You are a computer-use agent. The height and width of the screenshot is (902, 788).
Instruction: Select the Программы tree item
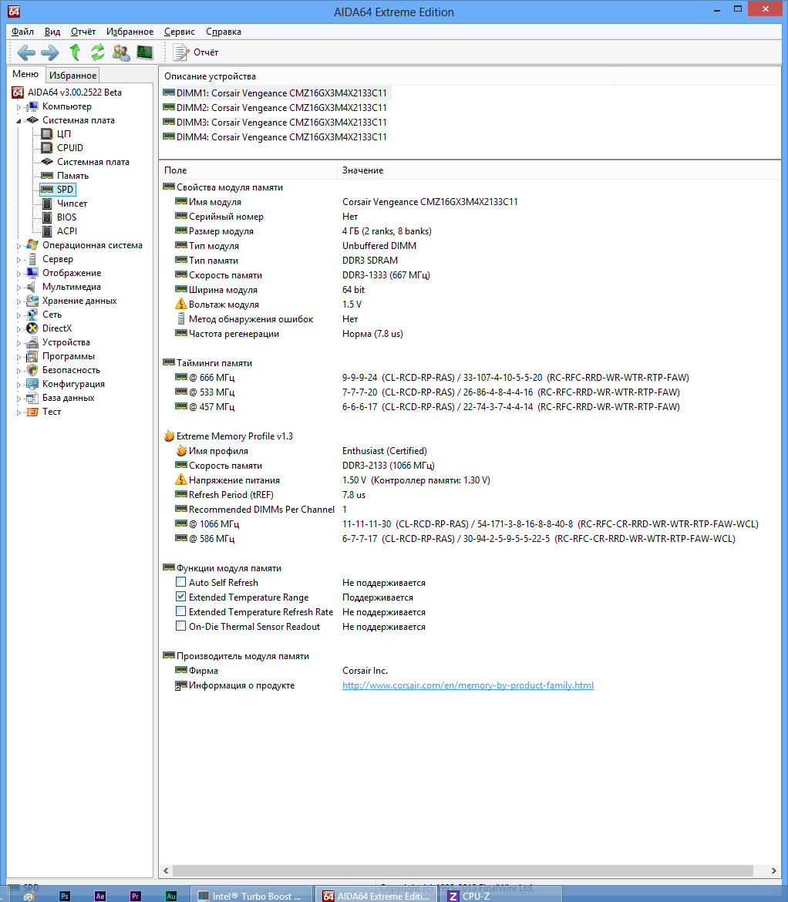click(69, 356)
